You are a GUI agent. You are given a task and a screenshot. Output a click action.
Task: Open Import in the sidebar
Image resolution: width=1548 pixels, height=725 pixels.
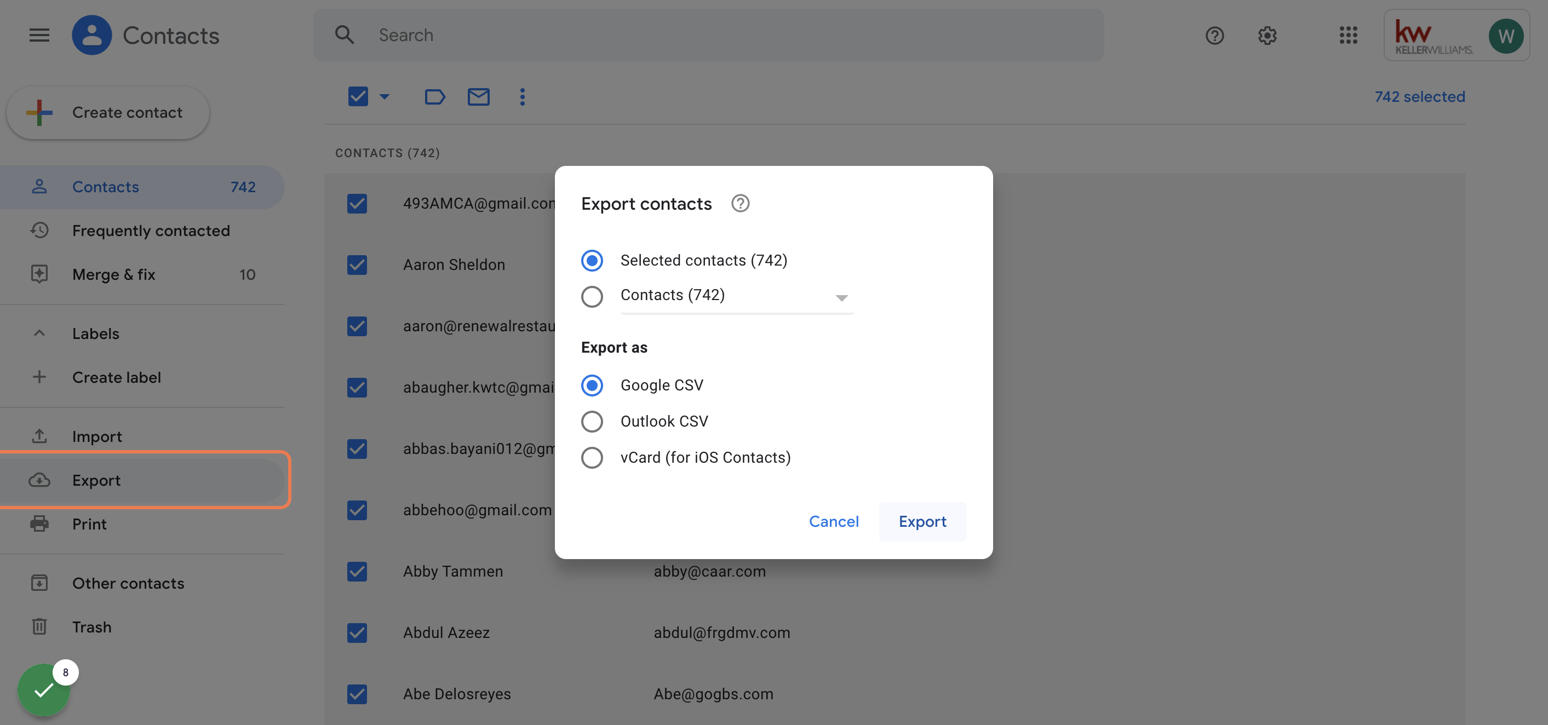pyautogui.click(x=142, y=436)
